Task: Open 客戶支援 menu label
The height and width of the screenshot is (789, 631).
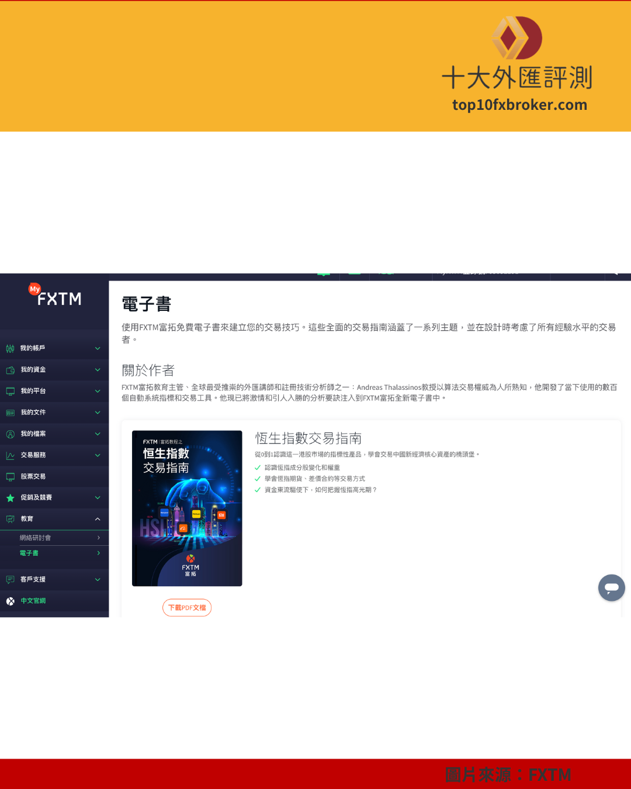Action: point(33,580)
